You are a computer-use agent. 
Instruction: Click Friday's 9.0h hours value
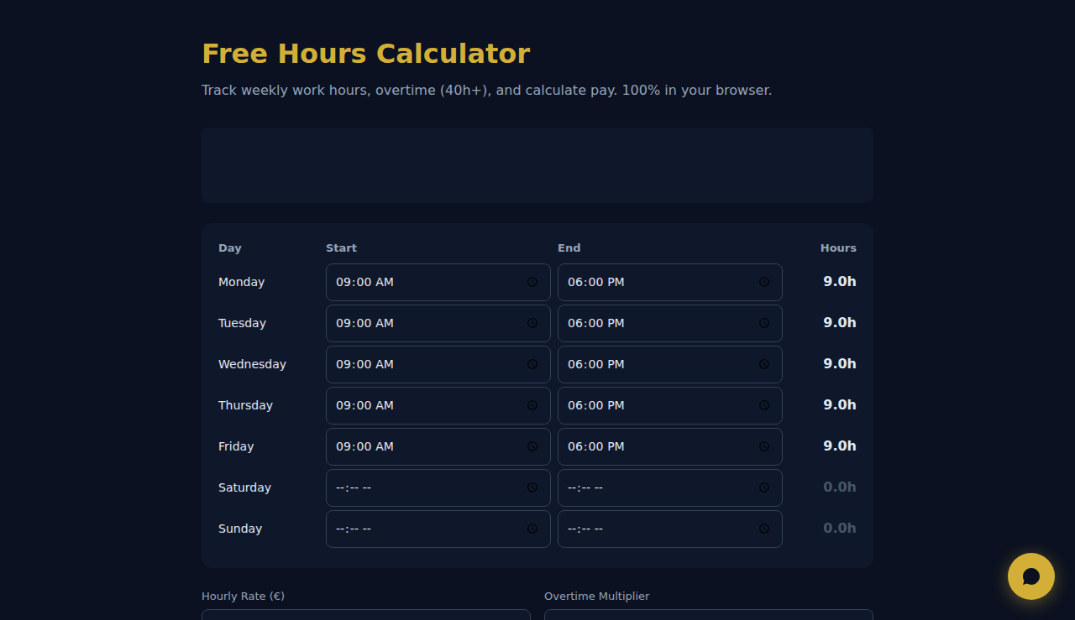point(840,446)
